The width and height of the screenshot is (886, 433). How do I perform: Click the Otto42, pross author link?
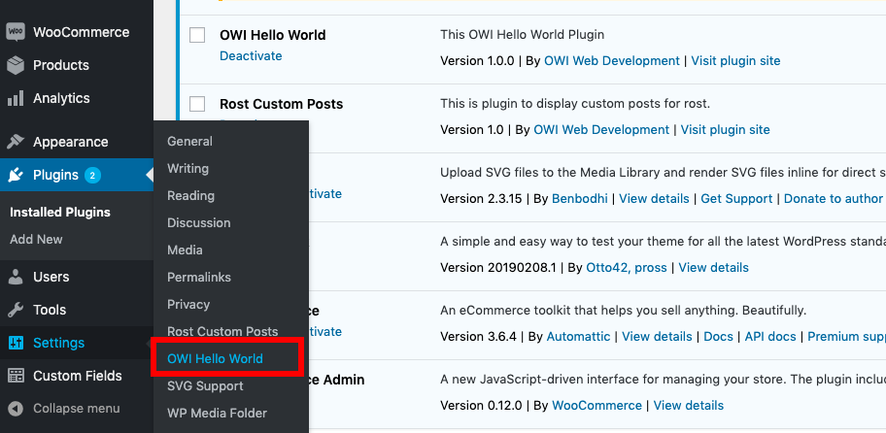[627, 268]
